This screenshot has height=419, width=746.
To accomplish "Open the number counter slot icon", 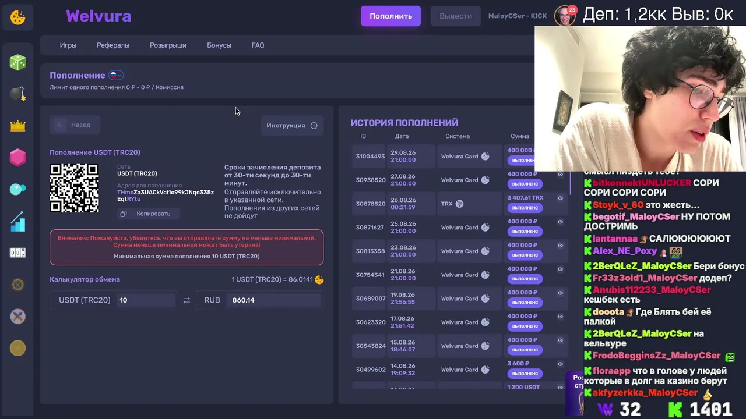I will tap(18, 253).
